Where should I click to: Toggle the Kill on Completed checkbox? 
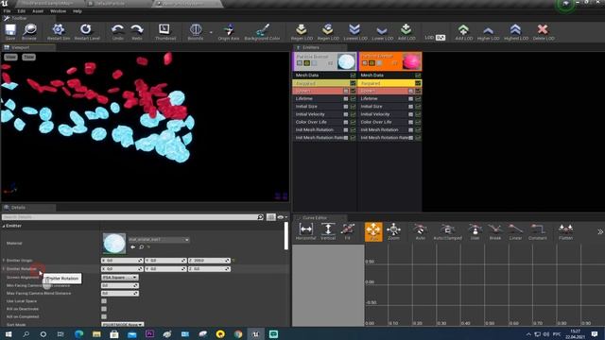point(104,316)
